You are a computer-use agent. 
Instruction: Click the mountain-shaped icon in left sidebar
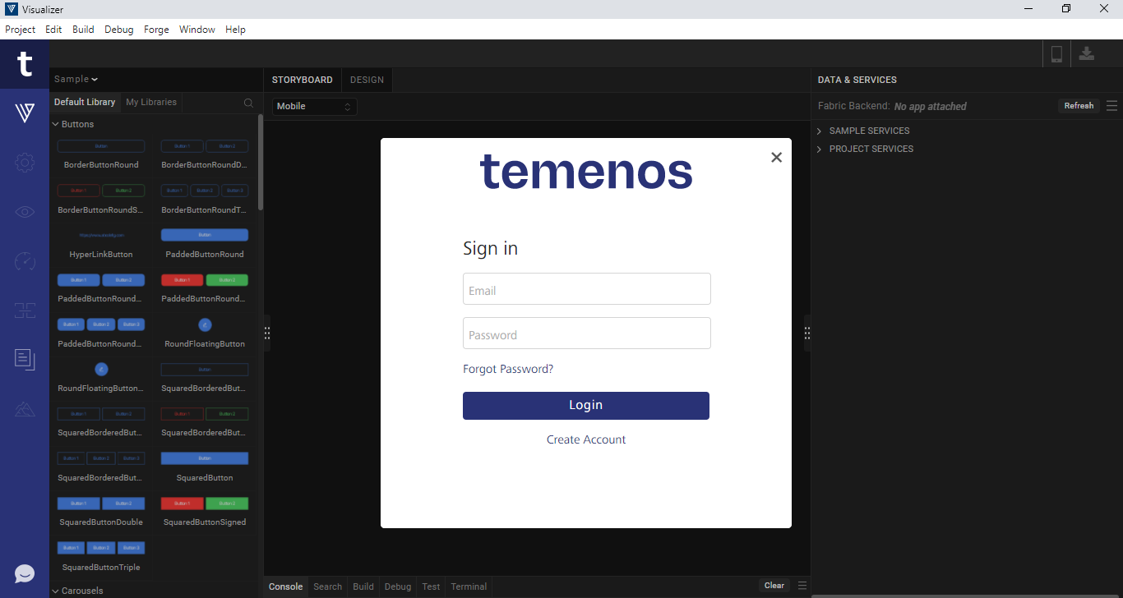click(25, 408)
